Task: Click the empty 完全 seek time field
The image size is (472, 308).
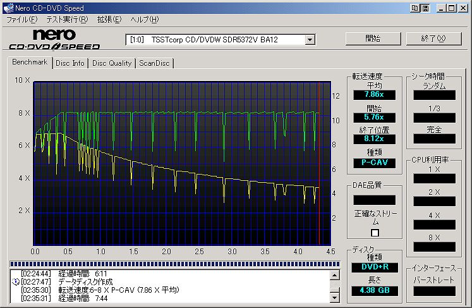Action: point(434,139)
